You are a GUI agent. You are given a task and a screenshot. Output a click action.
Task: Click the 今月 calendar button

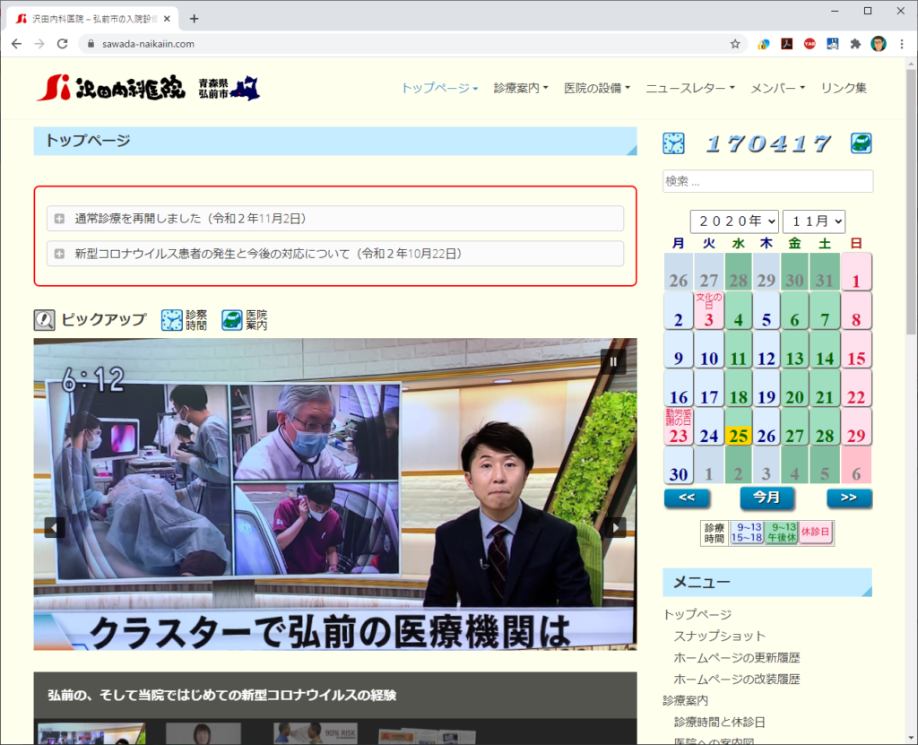tap(766, 498)
